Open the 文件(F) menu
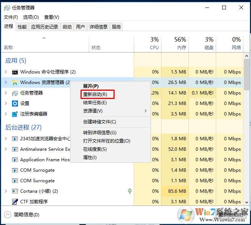Viewport: 251px width, 225px height. click(11, 17)
